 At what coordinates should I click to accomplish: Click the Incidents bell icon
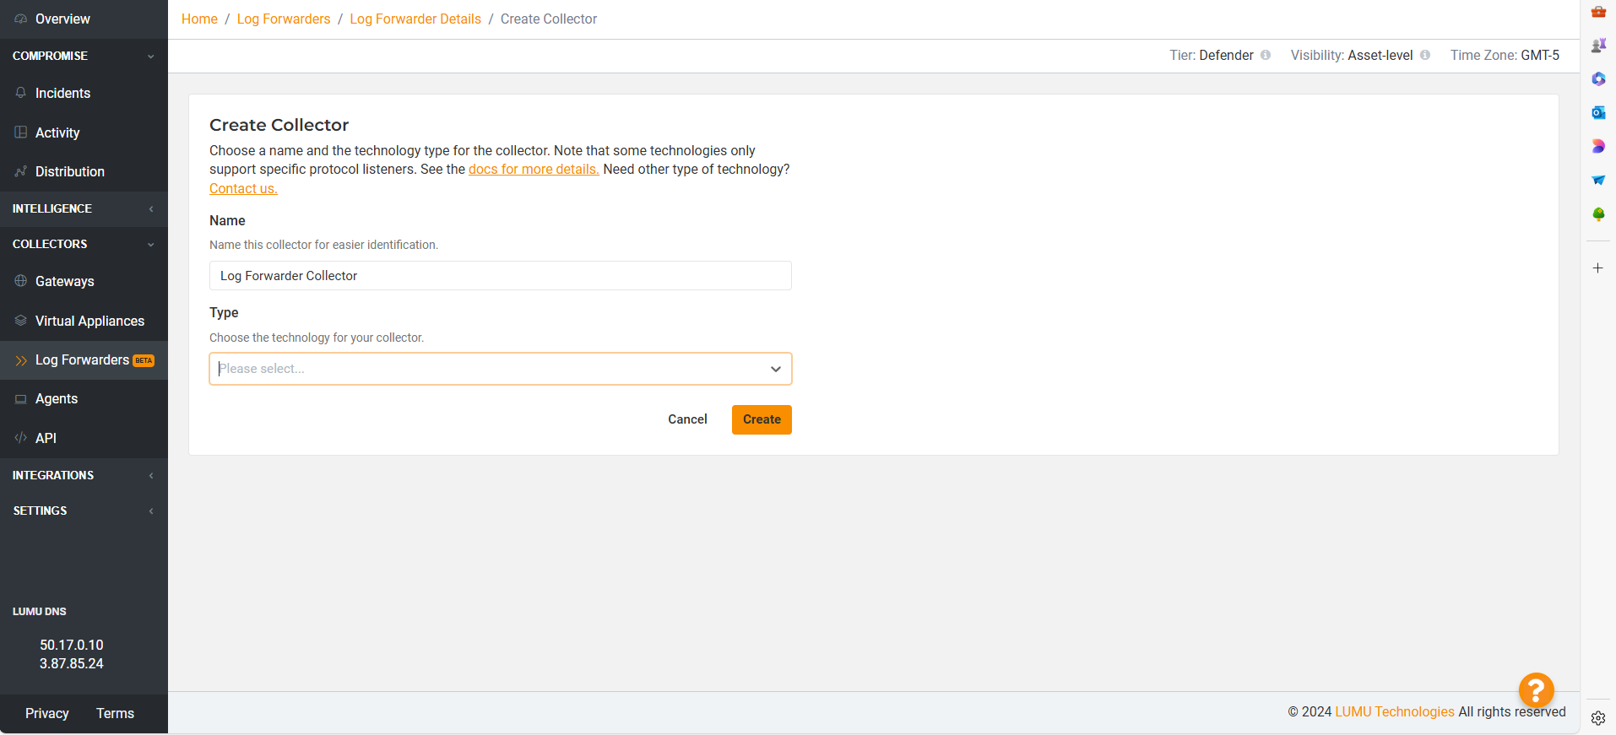21,93
